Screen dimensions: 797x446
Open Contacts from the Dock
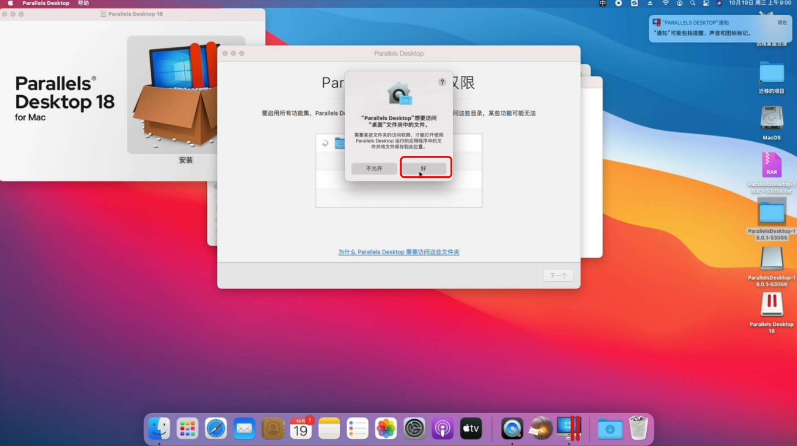point(273,429)
